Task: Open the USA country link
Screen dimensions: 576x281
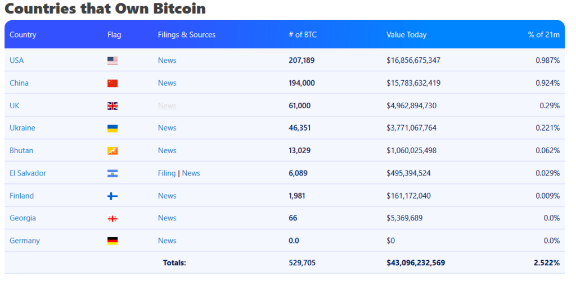Action: click(16, 61)
